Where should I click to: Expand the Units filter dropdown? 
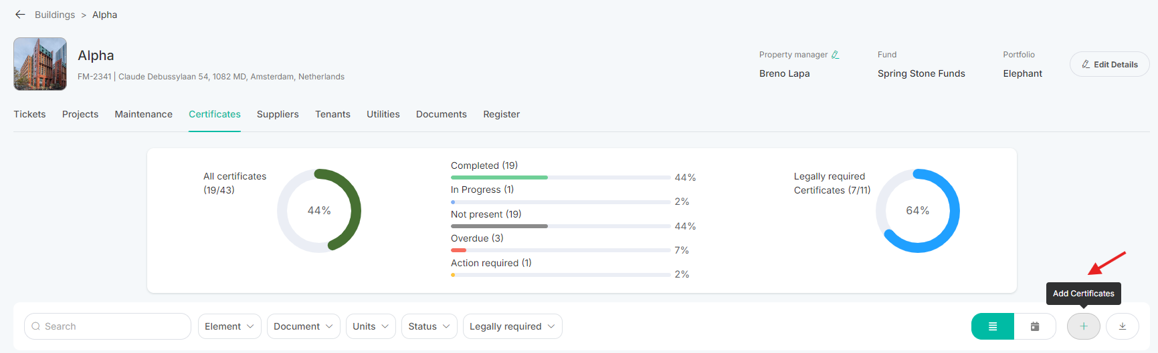[x=371, y=326]
